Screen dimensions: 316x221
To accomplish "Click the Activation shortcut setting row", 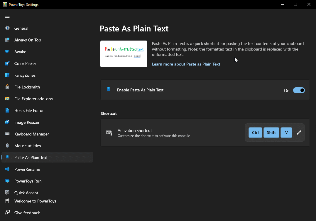I will click(205, 133).
